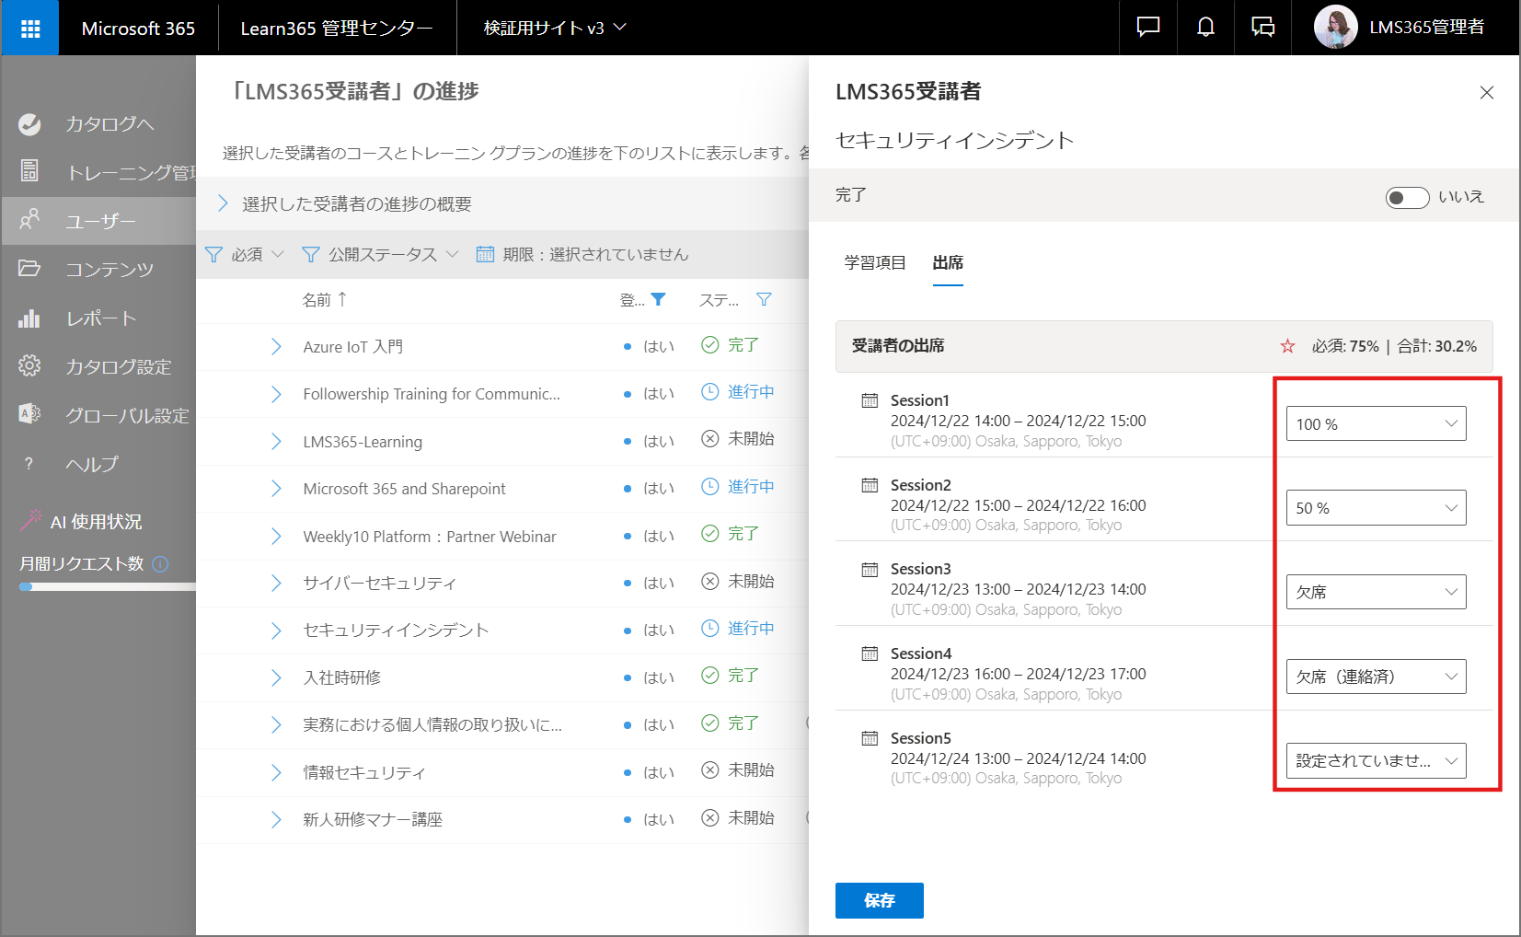Click the LMS365管理者 profile avatar

(1335, 28)
